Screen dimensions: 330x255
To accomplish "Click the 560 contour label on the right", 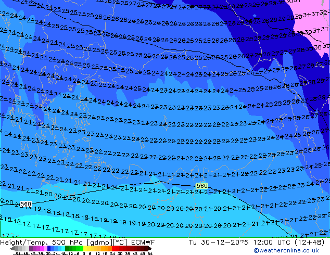I will click(202, 186).
